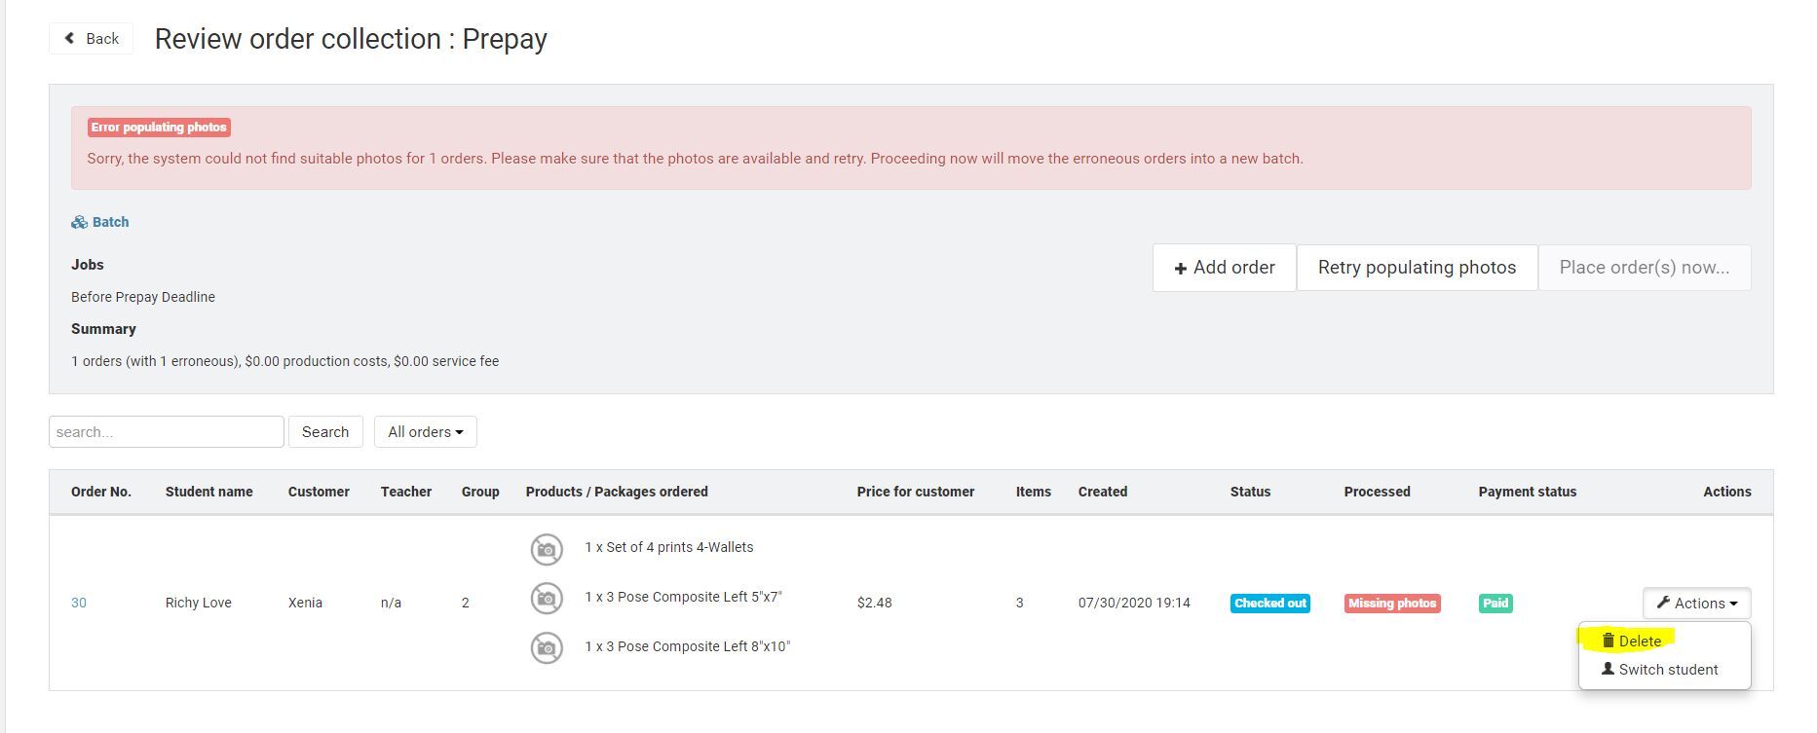Click the Order No. column header
This screenshot has width=1817, height=733.
click(x=101, y=492)
